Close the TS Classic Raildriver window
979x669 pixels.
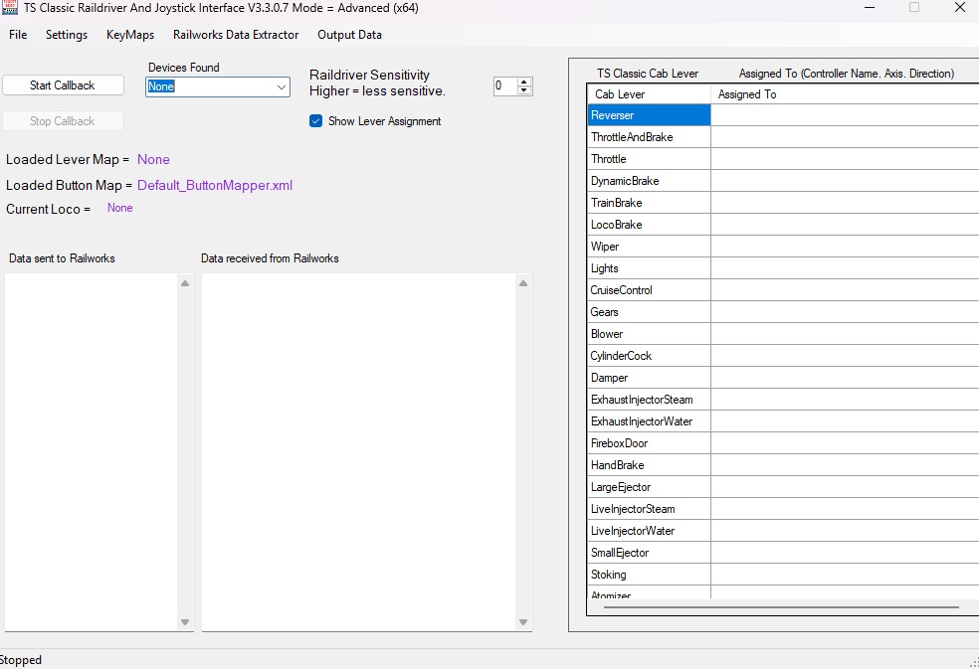pyautogui.click(x=960, y=8)
